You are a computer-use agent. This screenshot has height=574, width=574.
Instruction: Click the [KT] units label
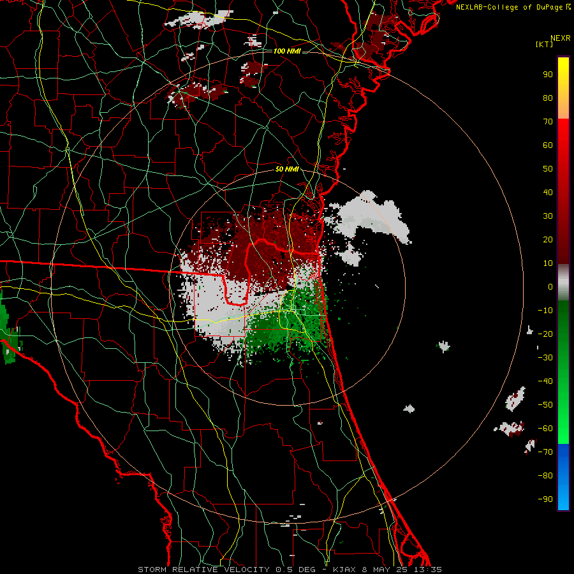[544, 44]
